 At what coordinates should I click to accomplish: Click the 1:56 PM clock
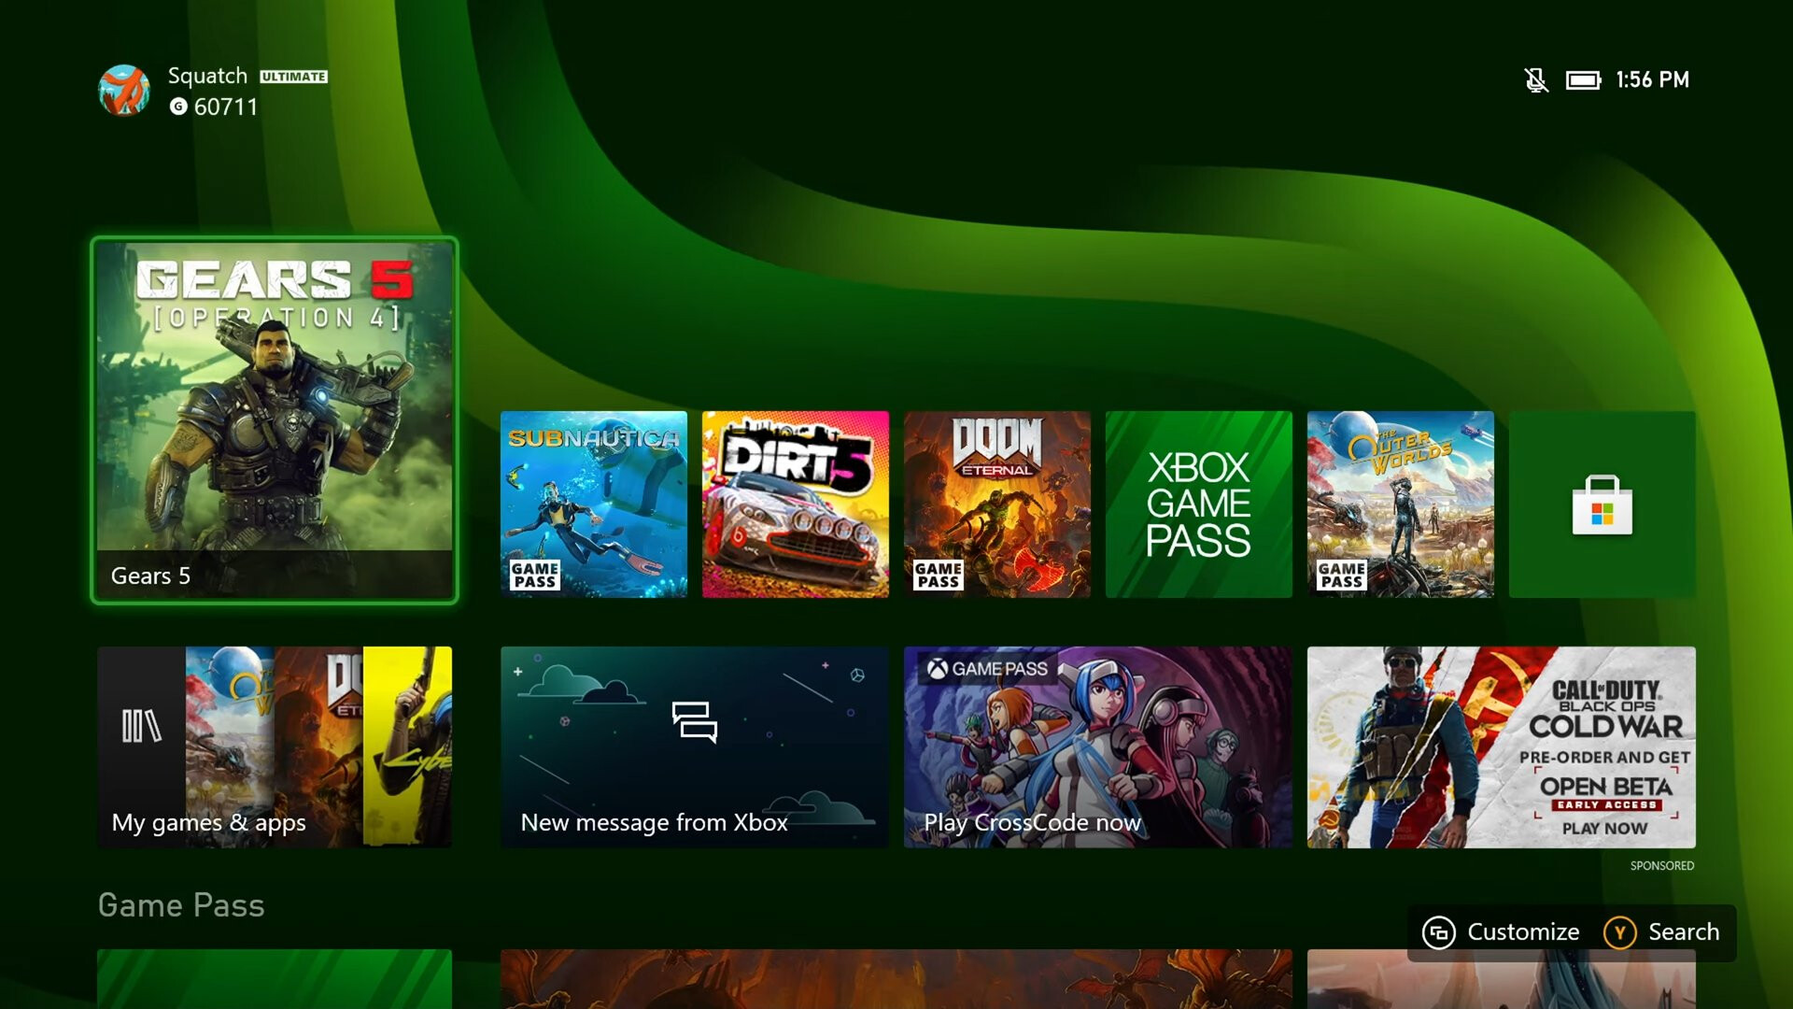[1652, 80]
